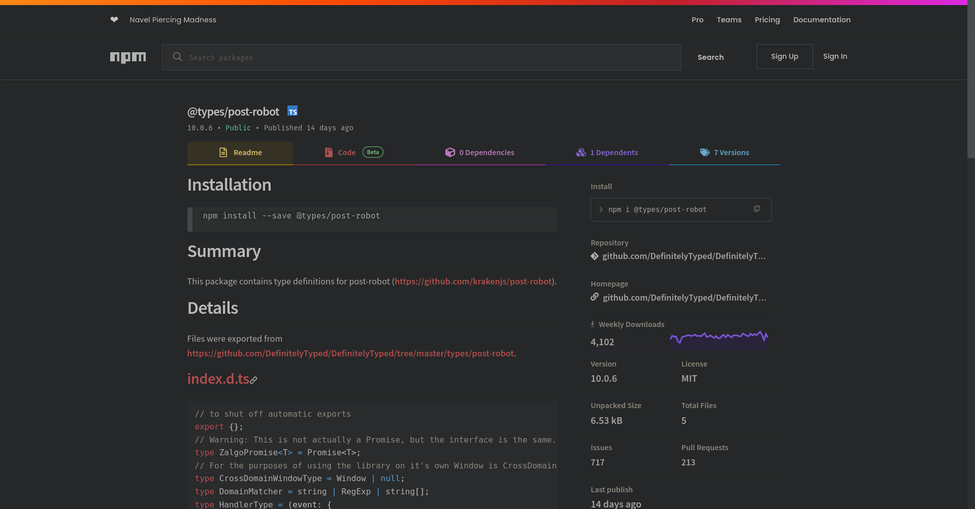Open the Sign In link
Screen dimensions: 975x509
[x=835, y=56]
